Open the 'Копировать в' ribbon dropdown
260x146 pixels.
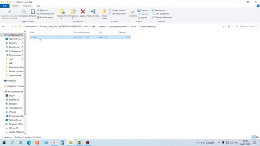point(73,14)
